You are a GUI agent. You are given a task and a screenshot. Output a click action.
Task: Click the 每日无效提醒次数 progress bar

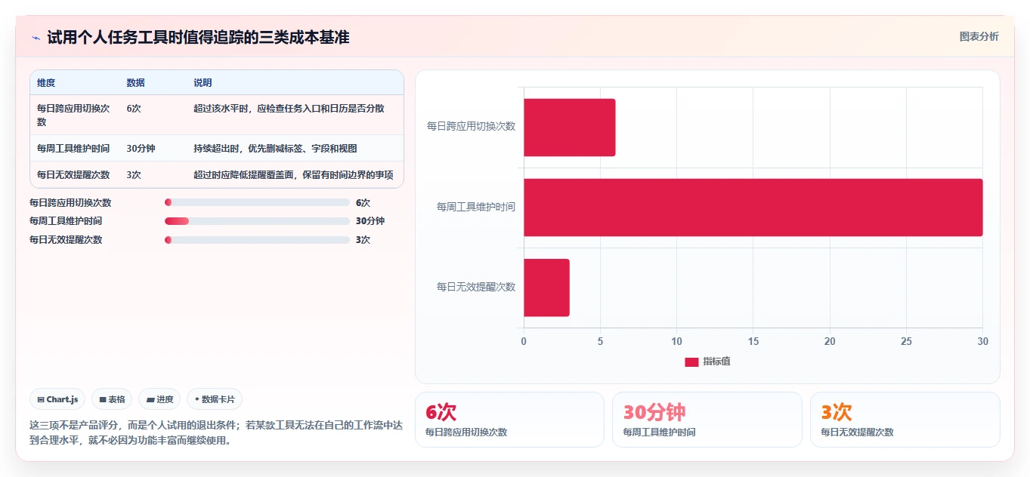coord(257,240)
